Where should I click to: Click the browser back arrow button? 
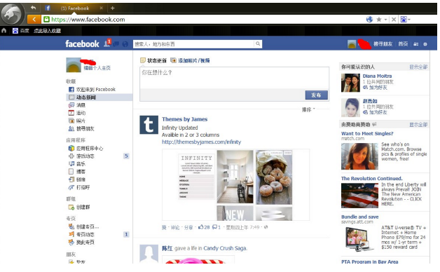click(34, 20)
